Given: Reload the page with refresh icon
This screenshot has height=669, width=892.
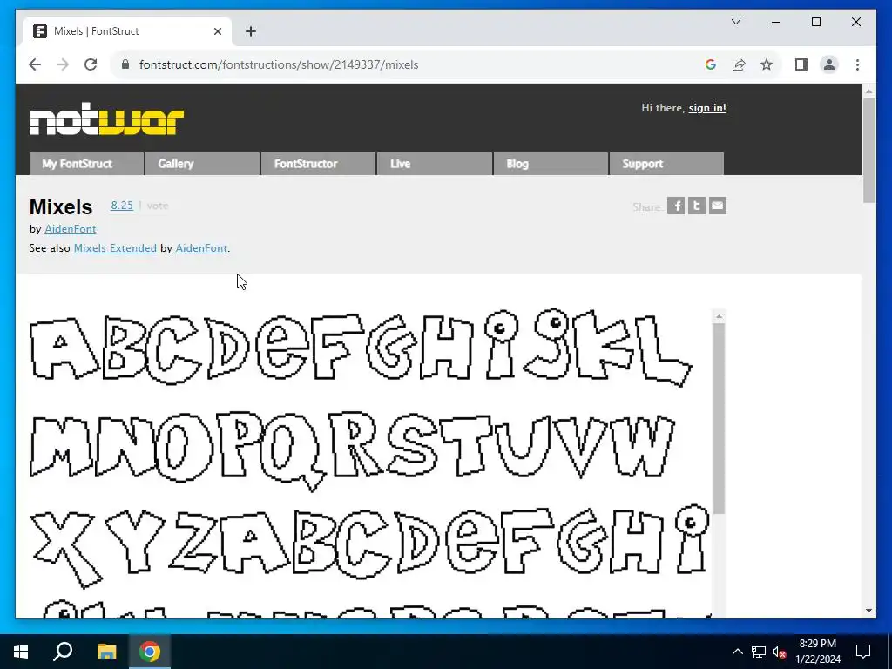Looking at the screenshot, I should pos(91,64).
